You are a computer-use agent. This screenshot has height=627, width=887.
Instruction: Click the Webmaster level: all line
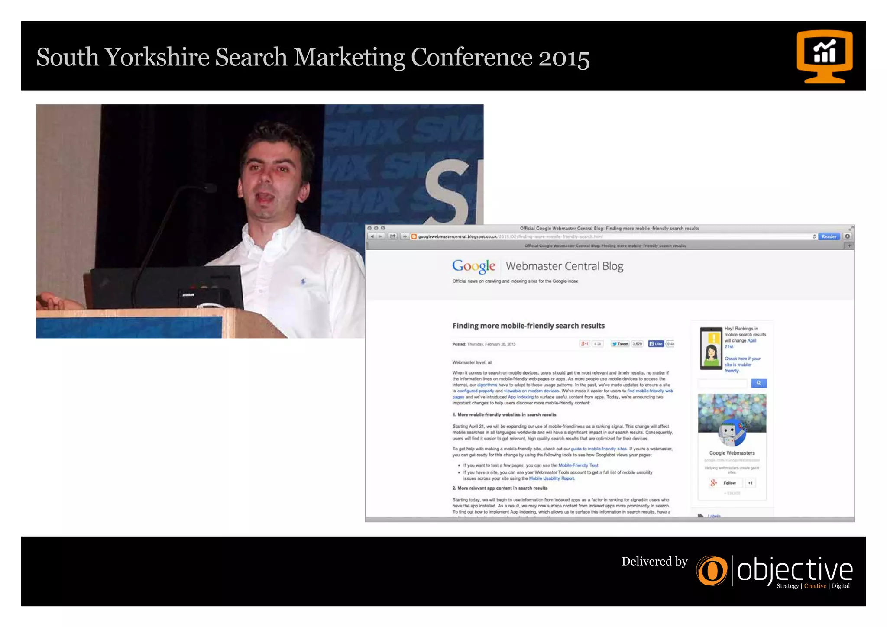[472, 362]
